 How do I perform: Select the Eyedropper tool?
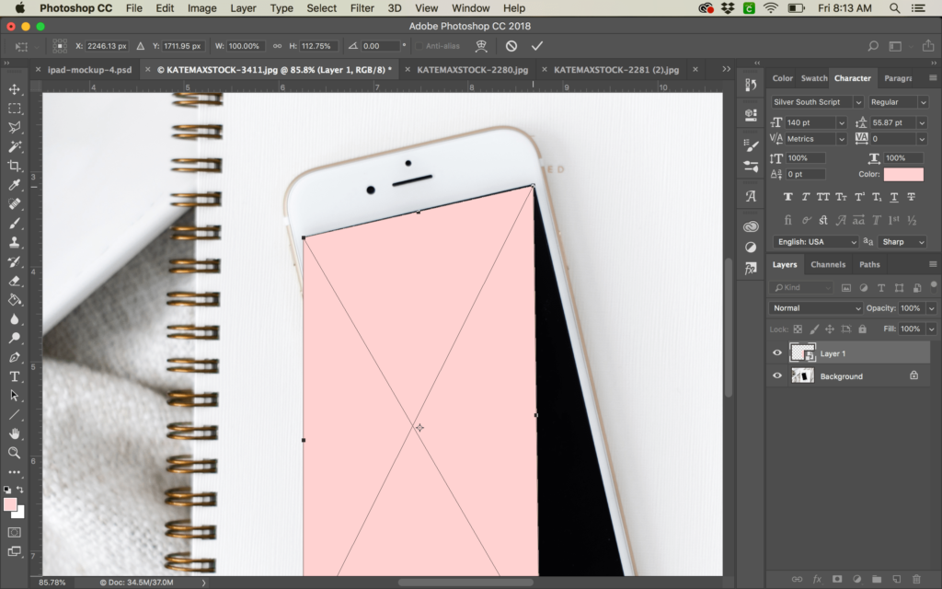(x=15, y=185)
